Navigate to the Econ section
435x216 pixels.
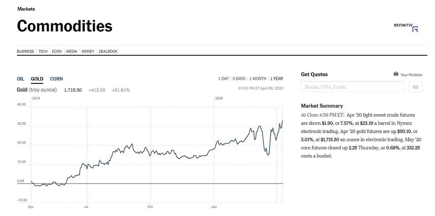coord(57,51)
